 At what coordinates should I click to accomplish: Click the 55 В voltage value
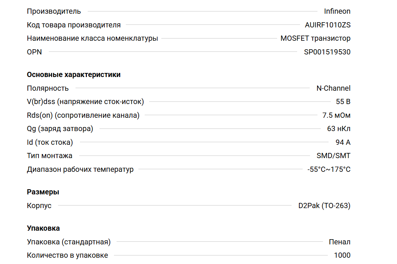pos(343,102)
